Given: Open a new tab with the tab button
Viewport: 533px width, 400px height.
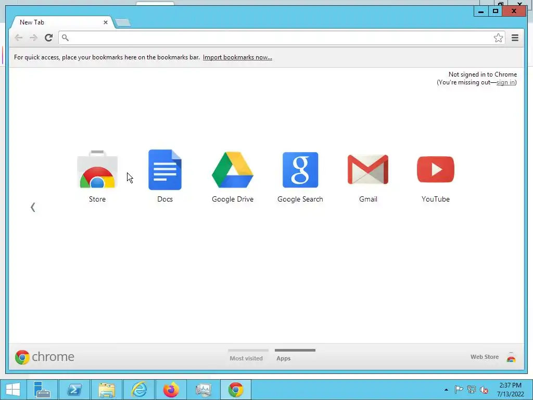Looking at the screenshot, I should [123, 22].
